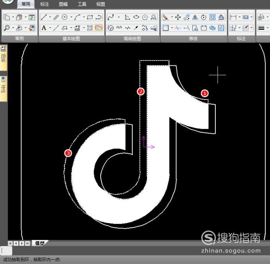Go to the last layout tab
Viewport: 270px width, 264px height.
(x=27, y=243)
